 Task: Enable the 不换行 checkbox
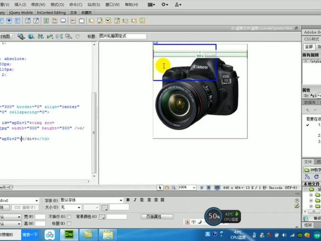point(69,216)
